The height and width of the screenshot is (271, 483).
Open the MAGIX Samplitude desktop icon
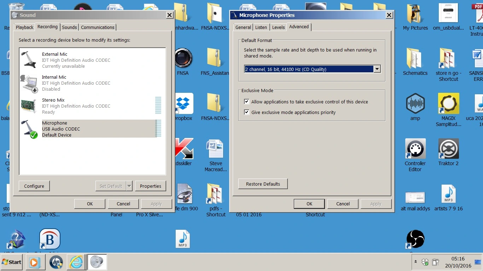pyautogui.click(x=448, y=104)
